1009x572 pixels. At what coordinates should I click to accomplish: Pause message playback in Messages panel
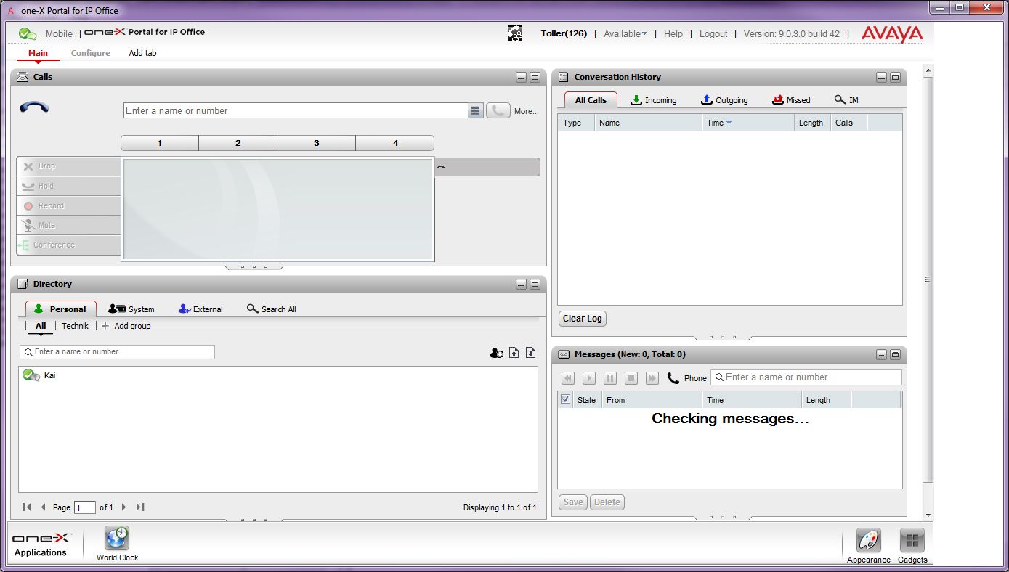pos(609,377)
